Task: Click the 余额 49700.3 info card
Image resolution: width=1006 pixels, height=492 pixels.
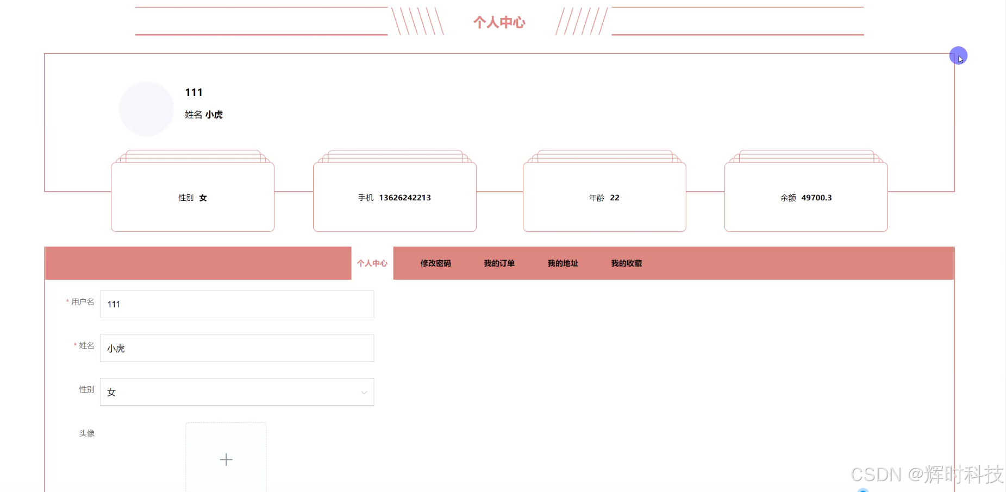Action: (806, 197)
